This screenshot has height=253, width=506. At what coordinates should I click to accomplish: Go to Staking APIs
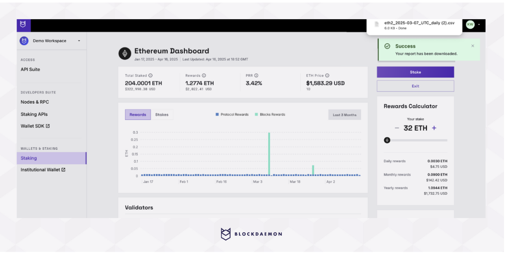pyautogui.click(x=34, y=114)
